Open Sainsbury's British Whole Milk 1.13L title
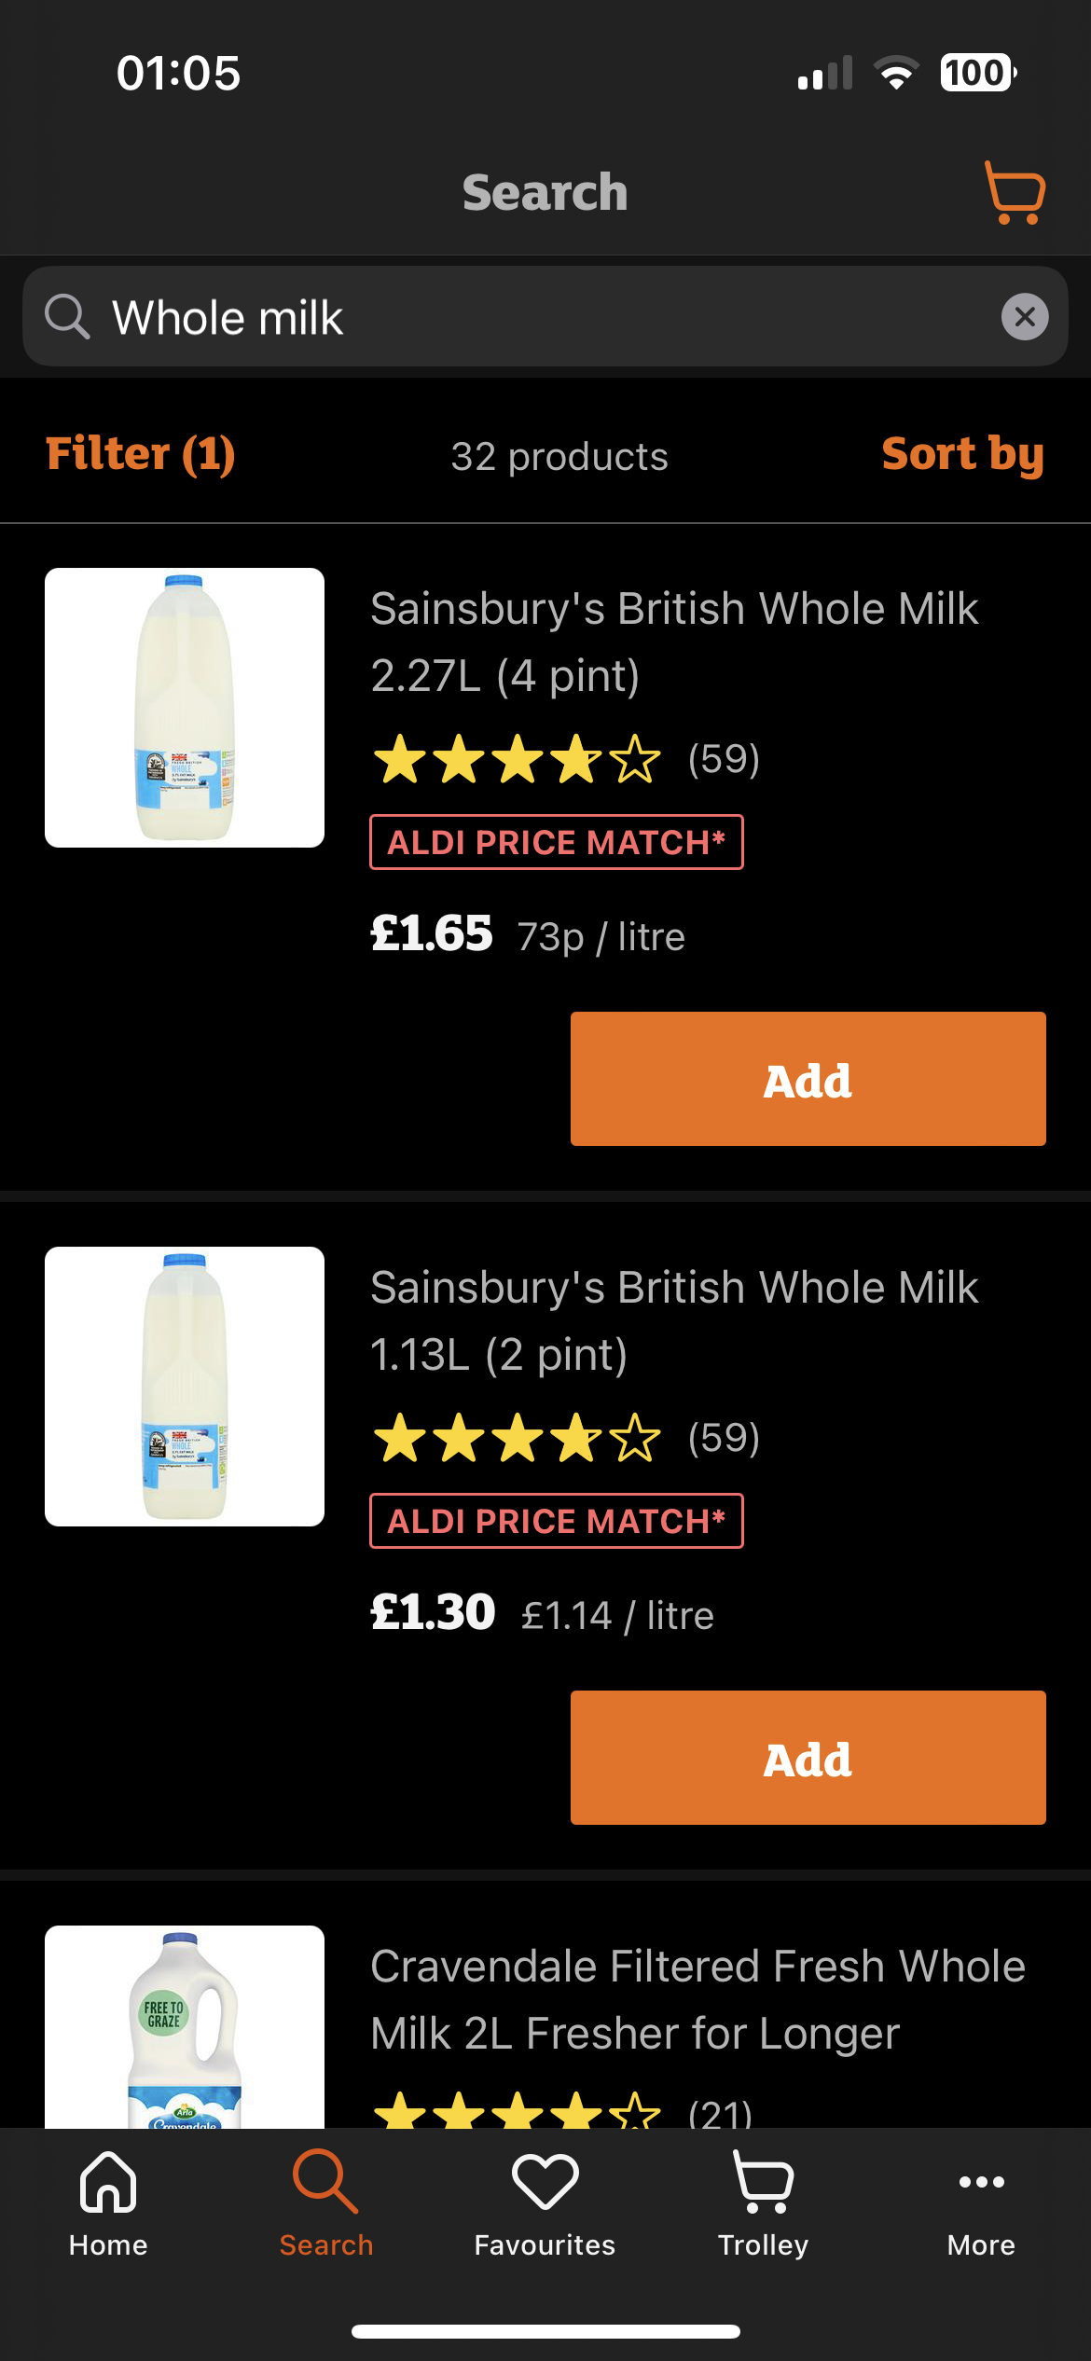1091x2361 pixels. 673,1320
